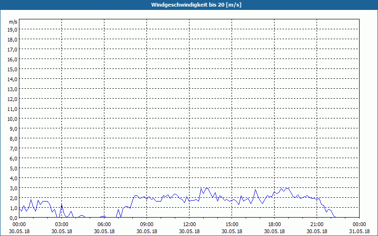The height and width of the screenshot is (236, 378).
Task: Select the 16,0 y-axis value
Action: click(x=13, y=59)
